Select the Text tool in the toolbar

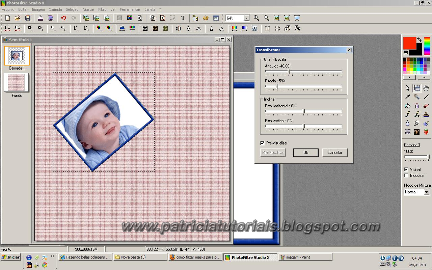[183, 18]
